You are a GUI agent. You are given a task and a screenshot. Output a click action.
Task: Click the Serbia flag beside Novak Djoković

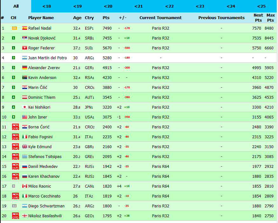(24, 38)
